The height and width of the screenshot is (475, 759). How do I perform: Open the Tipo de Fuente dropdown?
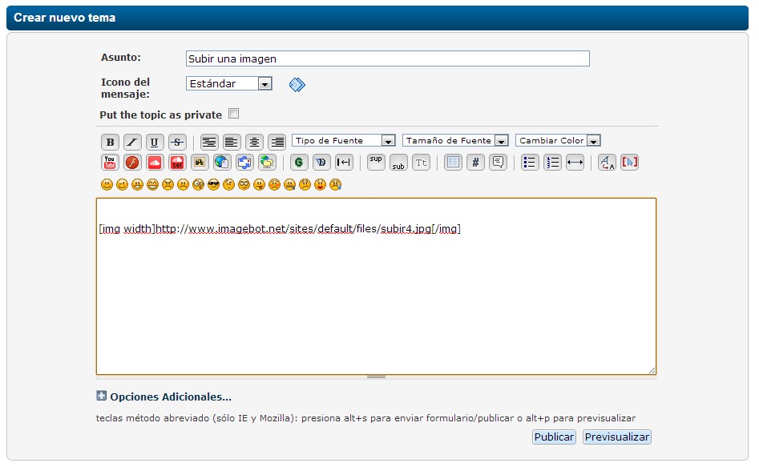tap(344, 140)
